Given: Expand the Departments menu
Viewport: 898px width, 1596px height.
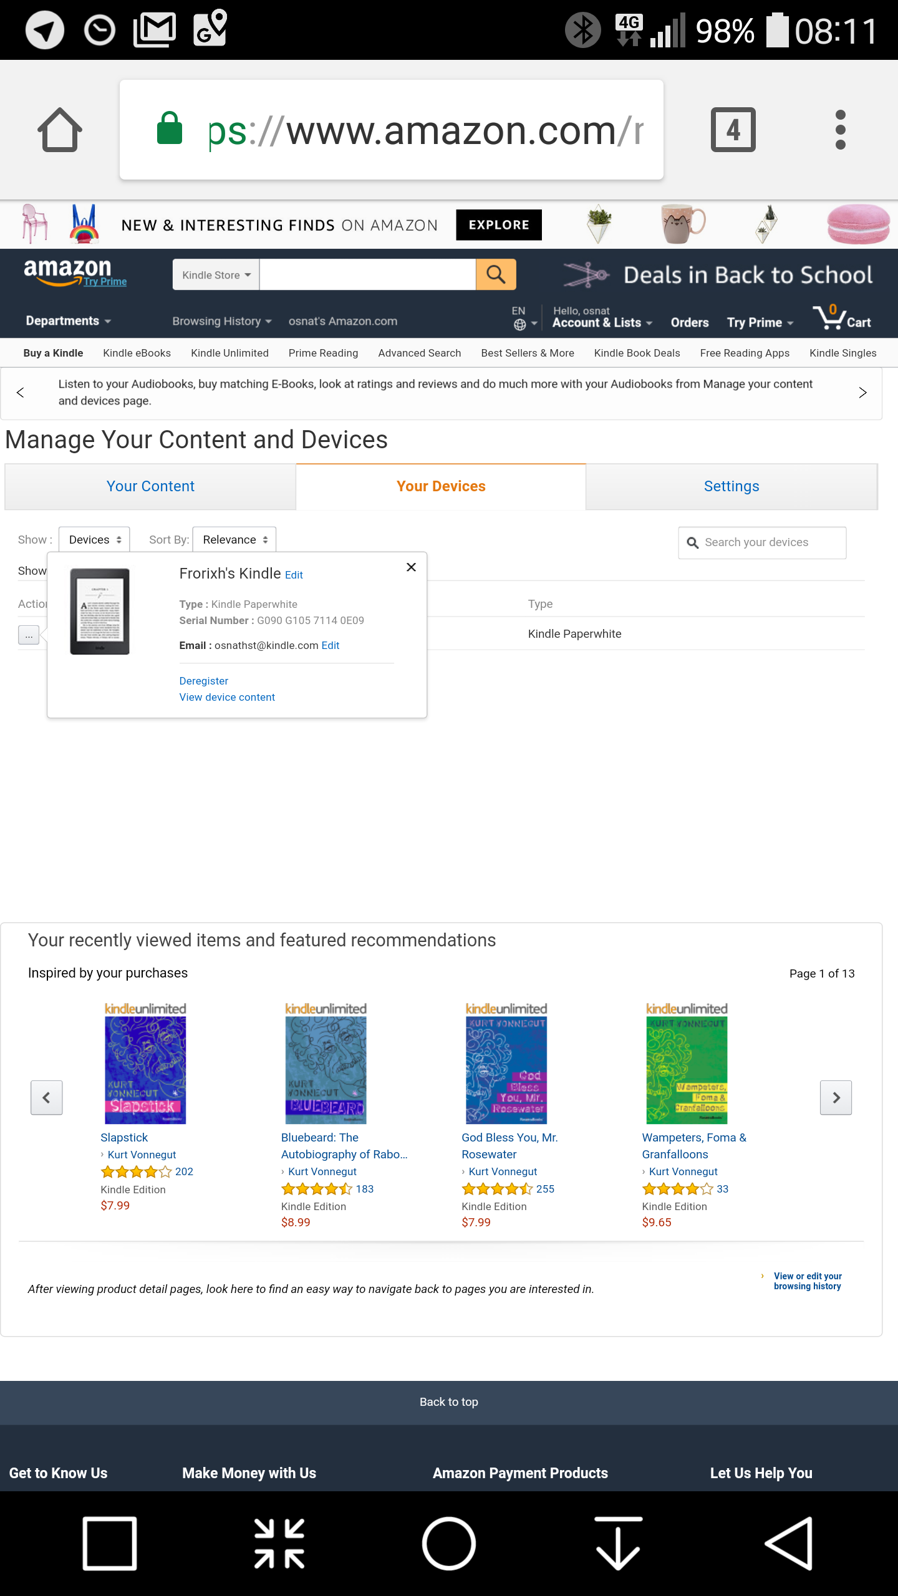Looking at the screenshot, I should 69,320.
